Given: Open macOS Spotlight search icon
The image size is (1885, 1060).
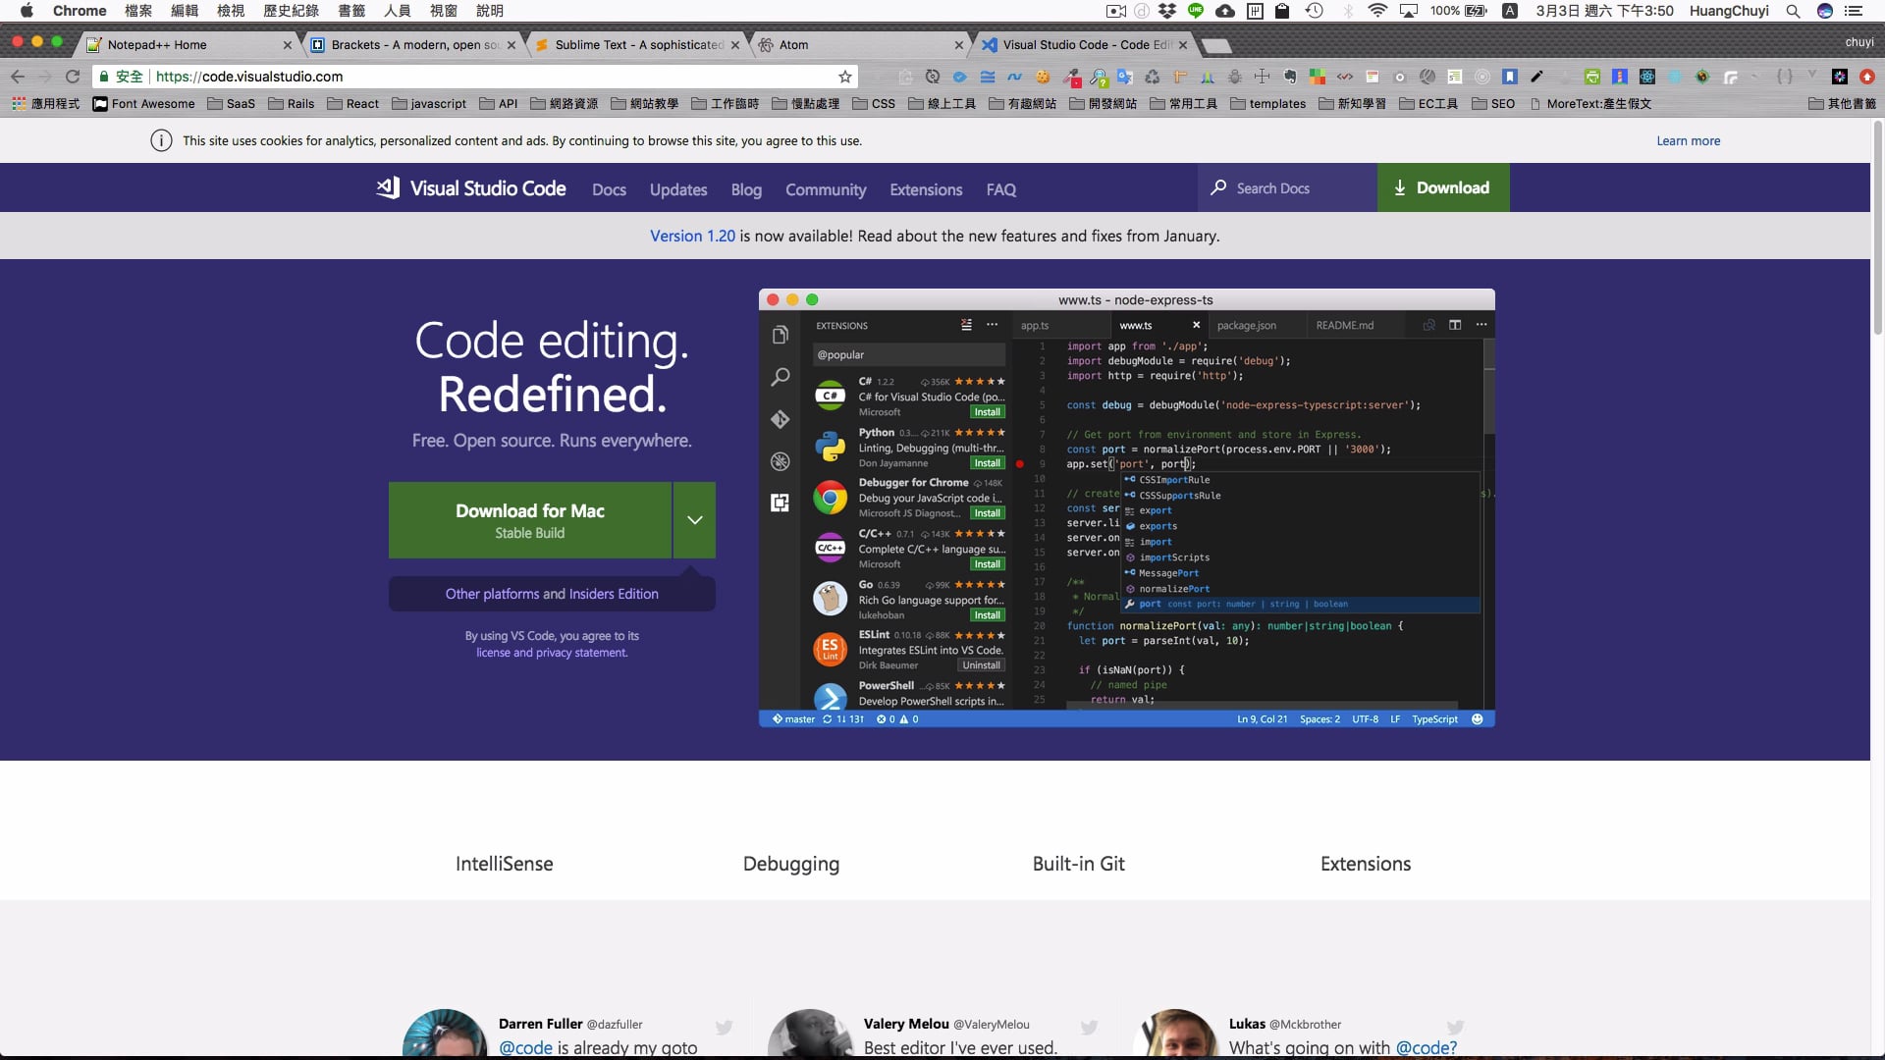Looking at the screenshot, I should (x=1793, y=11).
